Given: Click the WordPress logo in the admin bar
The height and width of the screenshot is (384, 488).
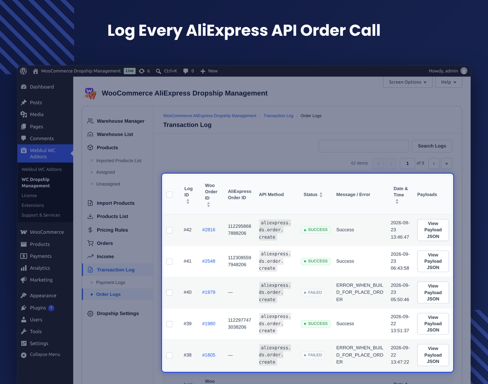Looking at the screenshot, I should (24, 71).
